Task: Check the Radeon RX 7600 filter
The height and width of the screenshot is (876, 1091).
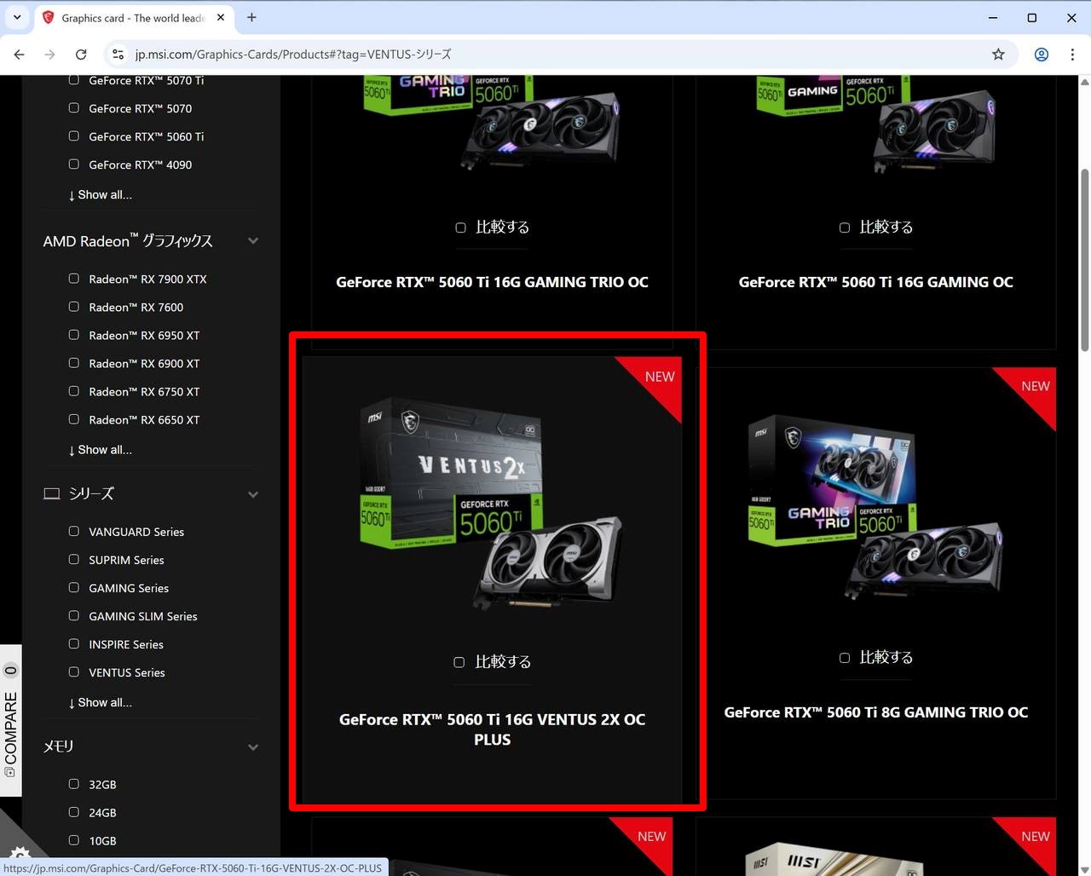Action: 74,307
